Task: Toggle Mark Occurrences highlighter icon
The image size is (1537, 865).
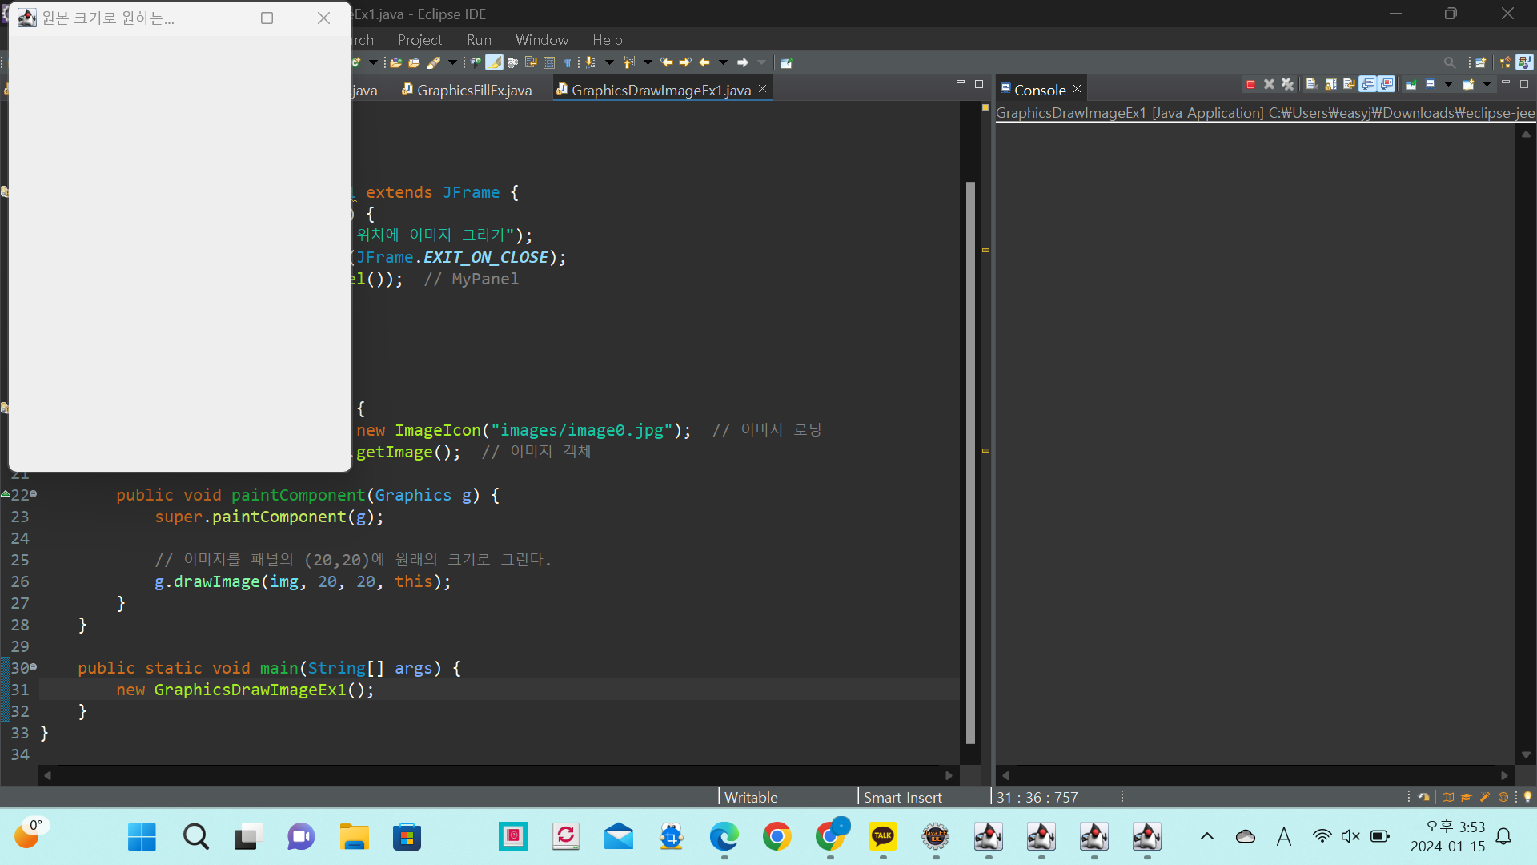Action: tap(494, 62)
